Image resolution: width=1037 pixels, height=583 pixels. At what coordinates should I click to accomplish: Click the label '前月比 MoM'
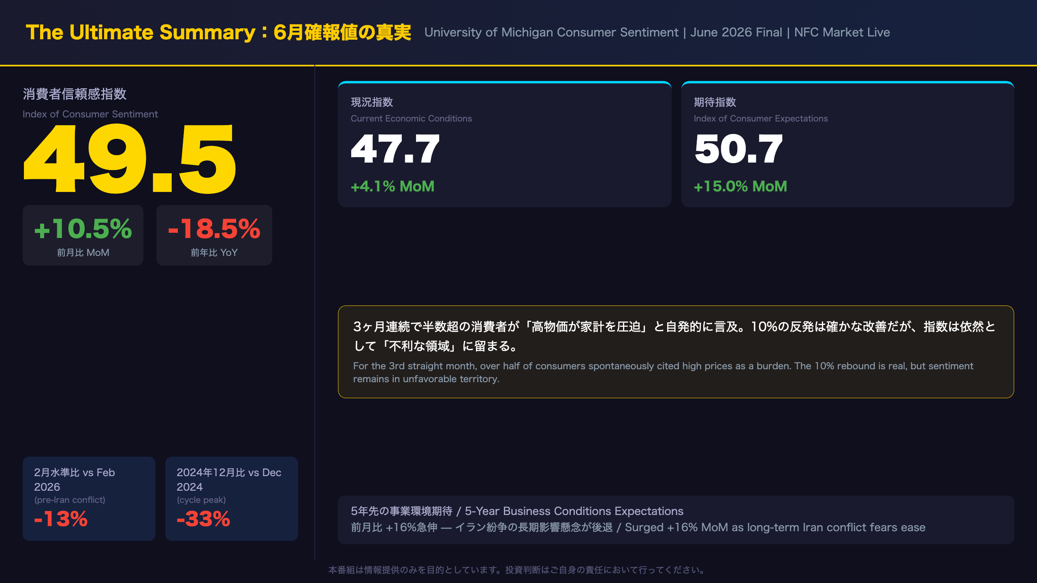point(83,253)
